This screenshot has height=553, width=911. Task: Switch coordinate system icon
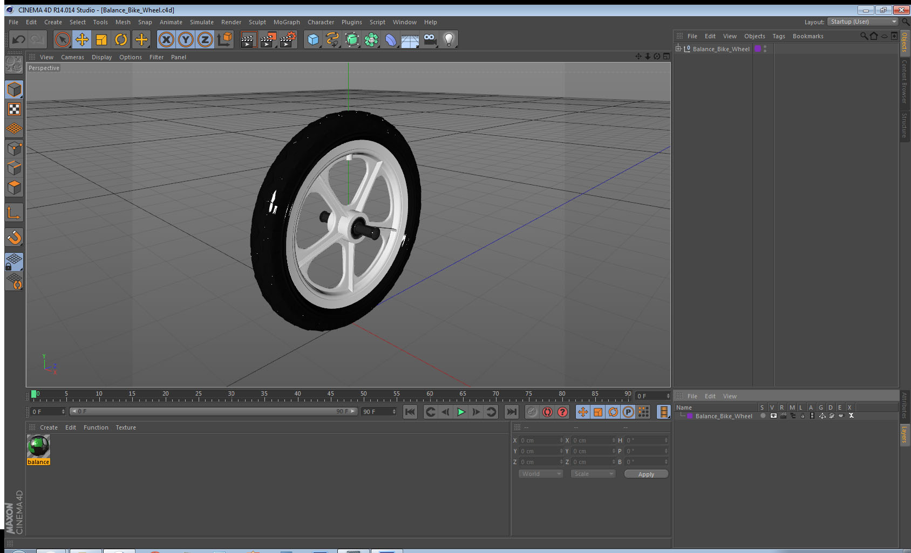coord(225,39)
